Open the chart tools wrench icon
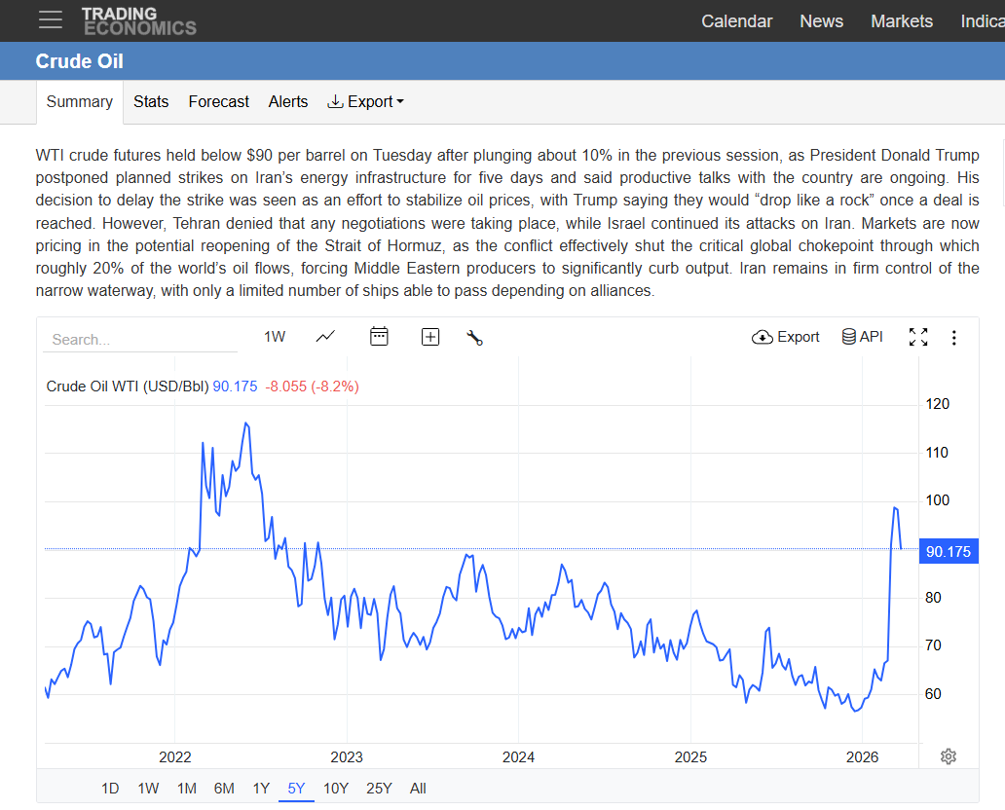The image size is (1005, 810). click(x=474, y=337)
